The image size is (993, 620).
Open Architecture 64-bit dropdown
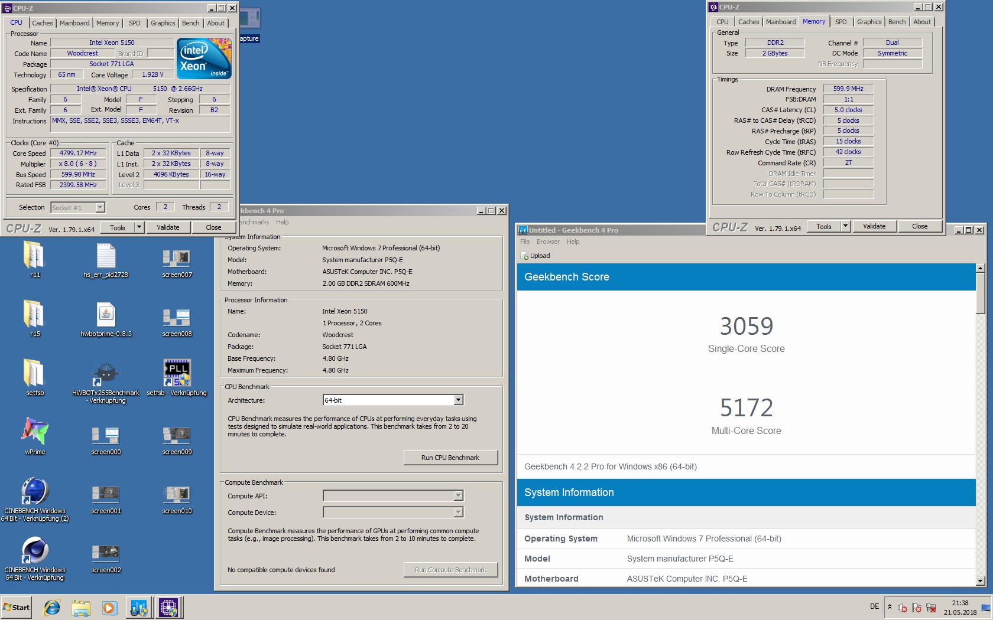[458, 400]
